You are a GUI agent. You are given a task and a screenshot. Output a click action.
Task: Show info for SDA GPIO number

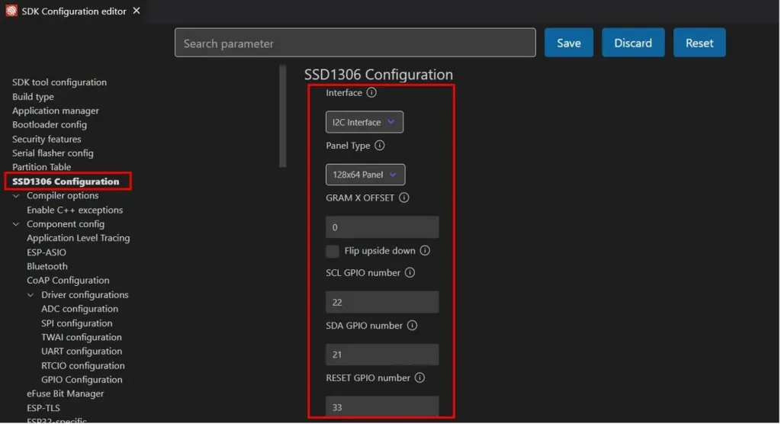click(x=412, y=326)
